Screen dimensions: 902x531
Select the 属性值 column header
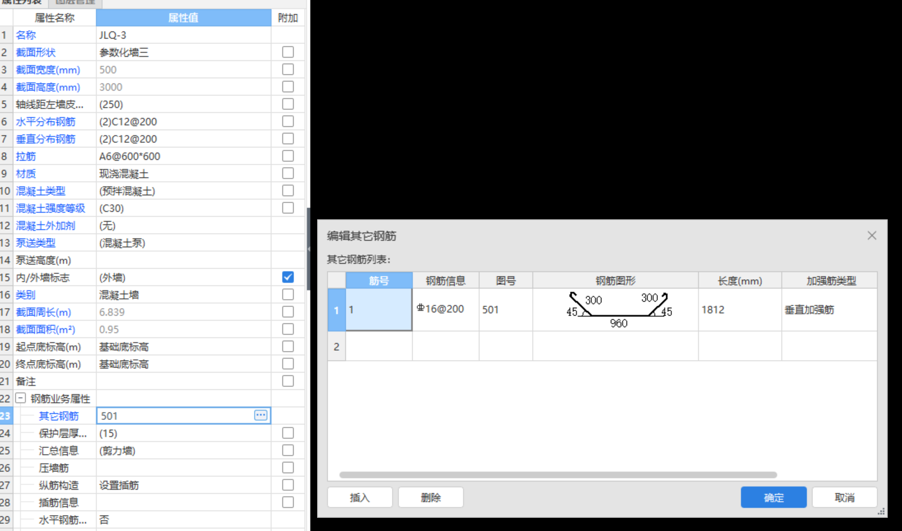tap(184, 18)
